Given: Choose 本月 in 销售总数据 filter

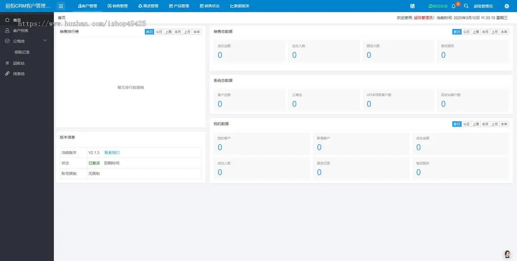Looking at the screenshot, I should pos(486,32).
